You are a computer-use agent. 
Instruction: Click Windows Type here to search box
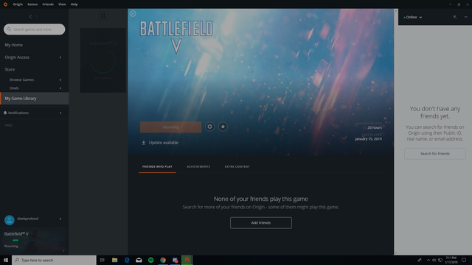[x=54, y=260]
